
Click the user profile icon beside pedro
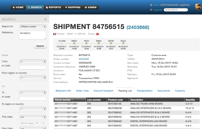[151, 5]
